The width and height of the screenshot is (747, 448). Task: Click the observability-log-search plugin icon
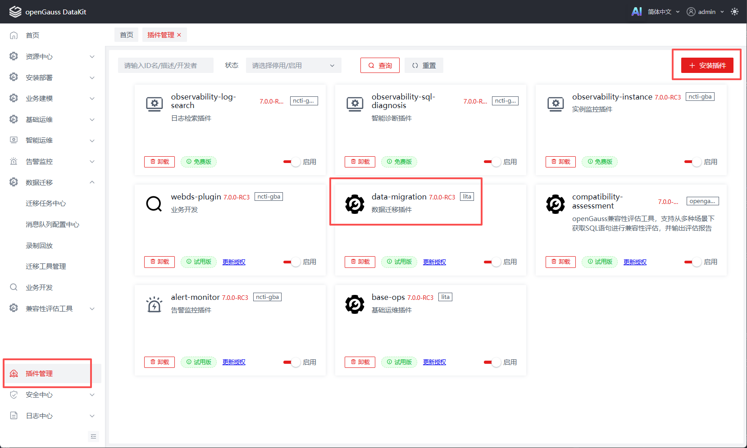click(x=155, y=104)
